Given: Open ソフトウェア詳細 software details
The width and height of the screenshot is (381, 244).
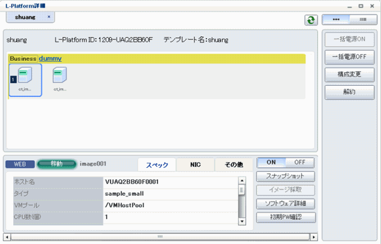Looking at the screenshot, I should point(285,204).
